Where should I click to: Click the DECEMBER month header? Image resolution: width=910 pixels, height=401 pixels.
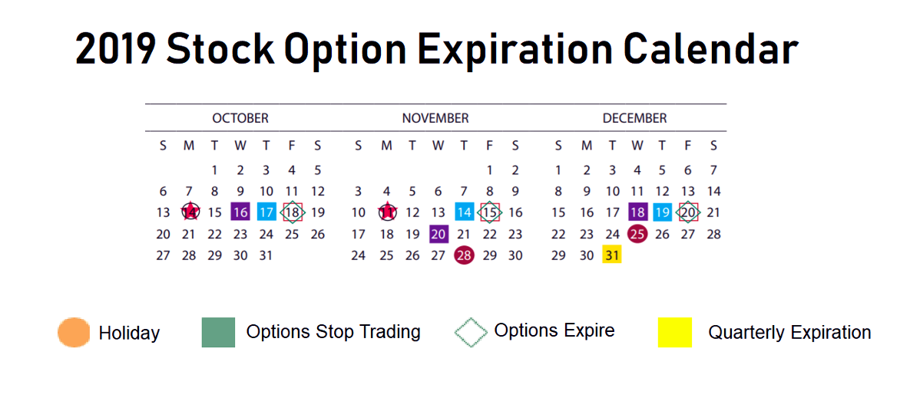pos(635,118)
